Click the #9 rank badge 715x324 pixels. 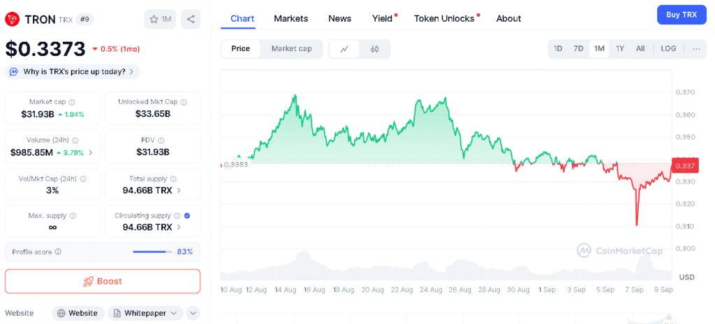(x=84, y=19)
